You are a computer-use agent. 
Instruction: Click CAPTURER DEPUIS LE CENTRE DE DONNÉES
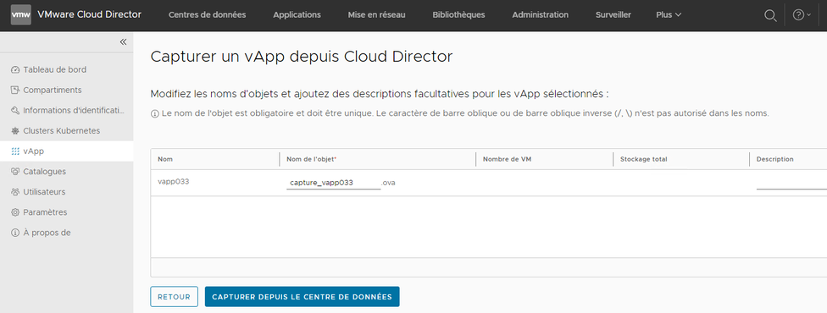(x=302, y=297)
